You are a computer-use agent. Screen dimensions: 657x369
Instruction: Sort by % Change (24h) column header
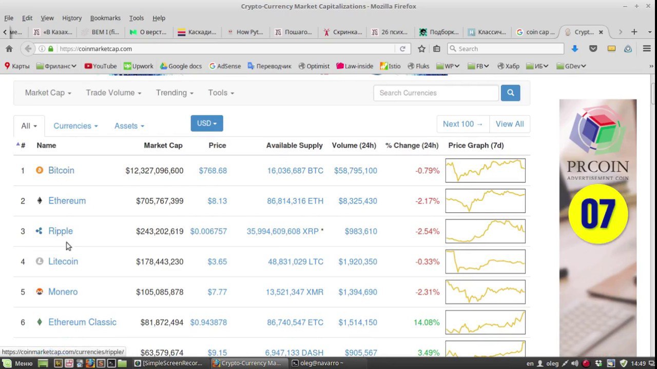point(412,146)
